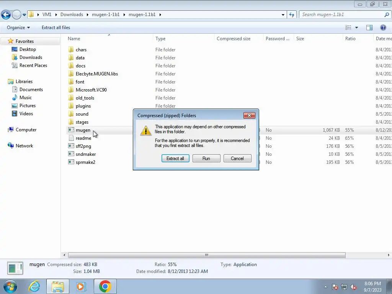The height and width of the screenshot is (294, 392).
Task: Open the recent locations dropdown arrow
Action: point(24,15)
